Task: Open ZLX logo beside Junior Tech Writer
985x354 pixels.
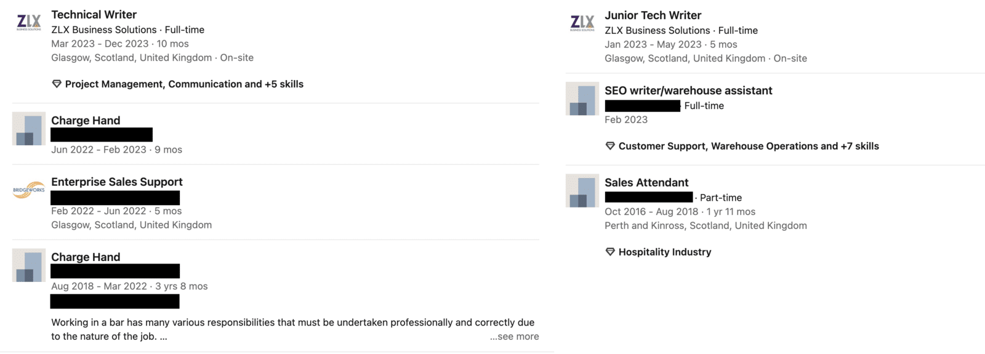Action: [x=582, y=23]
